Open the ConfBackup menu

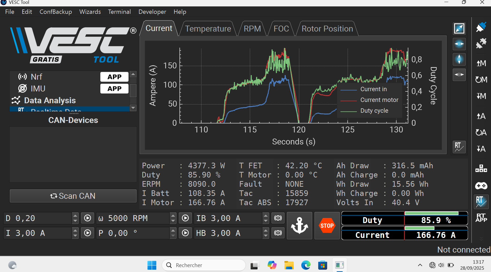click(x=56, y=12)
